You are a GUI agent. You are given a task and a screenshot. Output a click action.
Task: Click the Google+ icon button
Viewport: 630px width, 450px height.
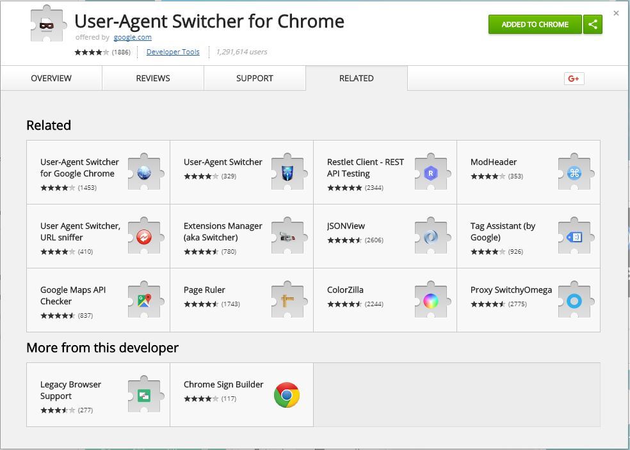[x=574, y=79]
